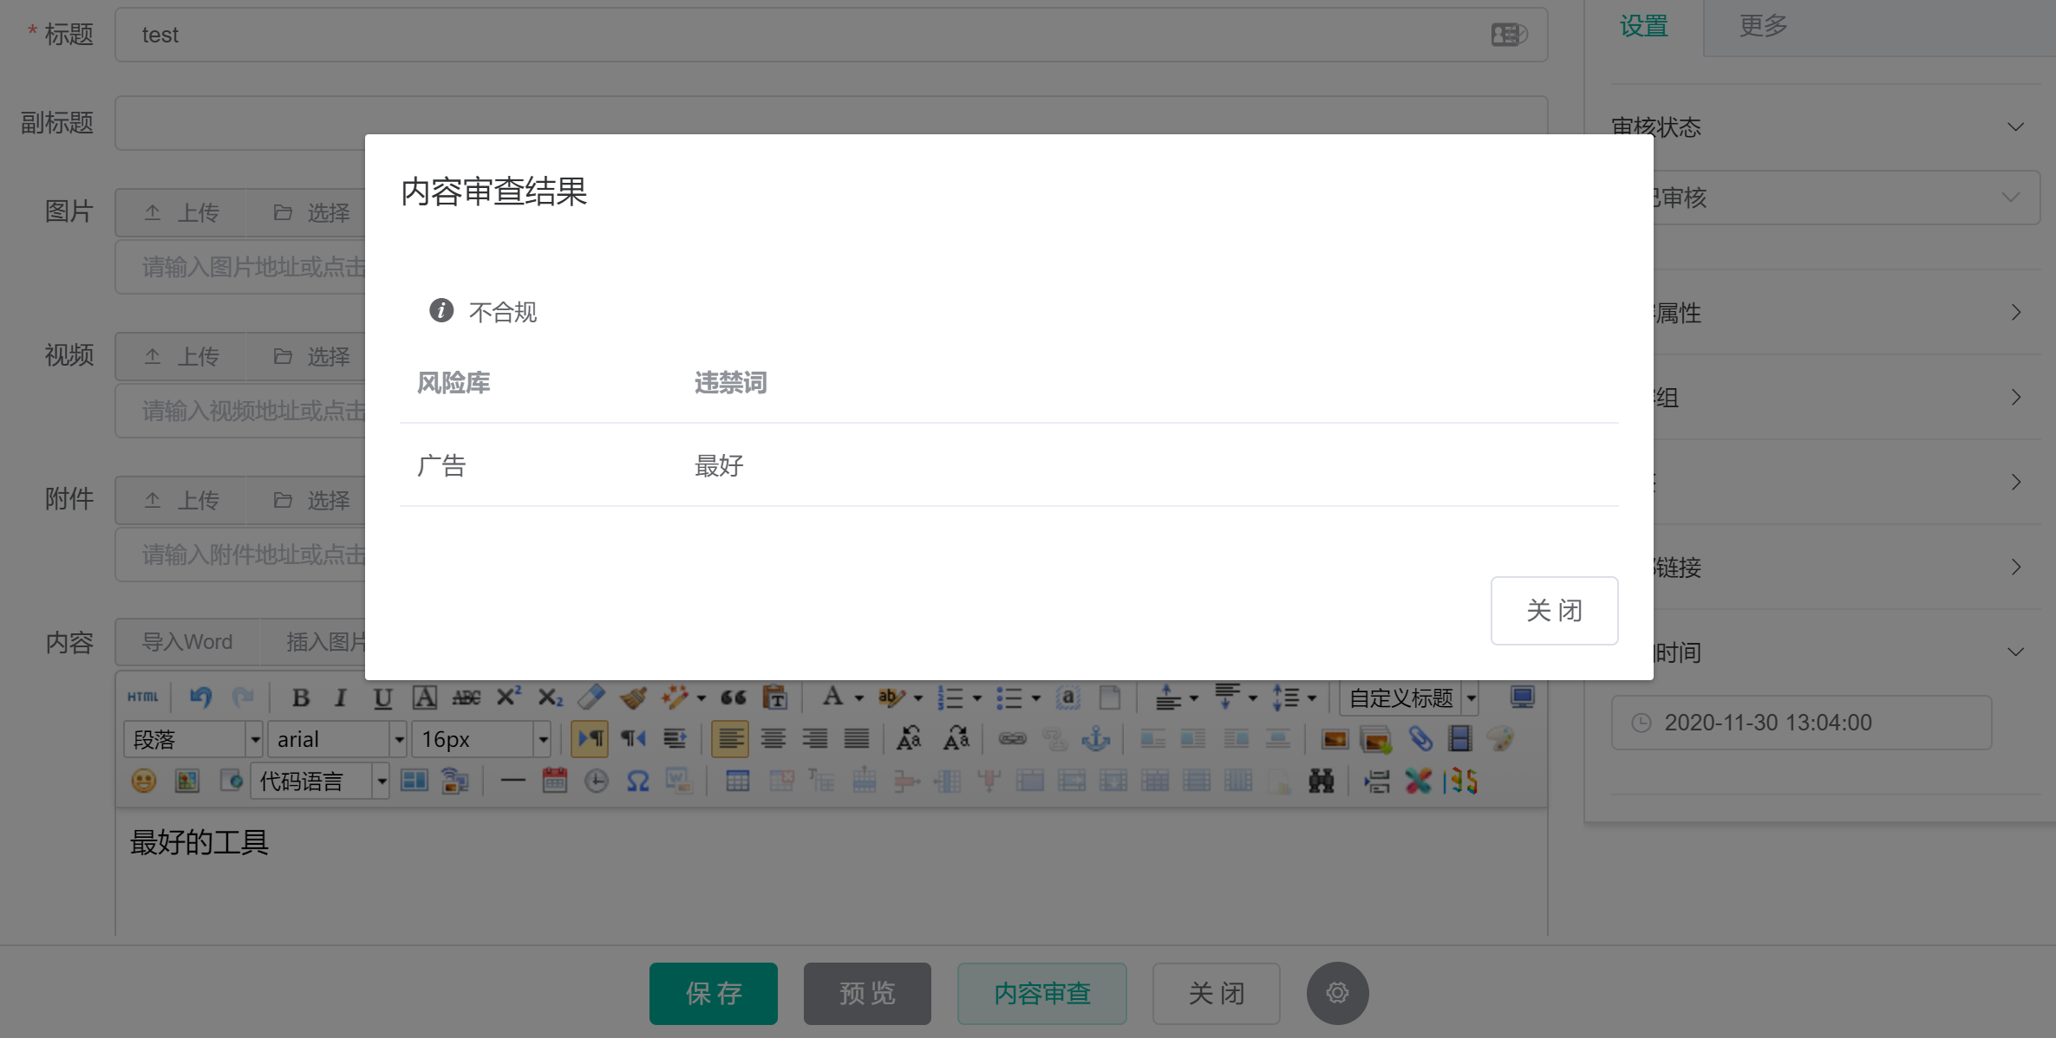Insert an emoticon with the smiley icon
The image size is (2056, 1038).
(144, 782)
